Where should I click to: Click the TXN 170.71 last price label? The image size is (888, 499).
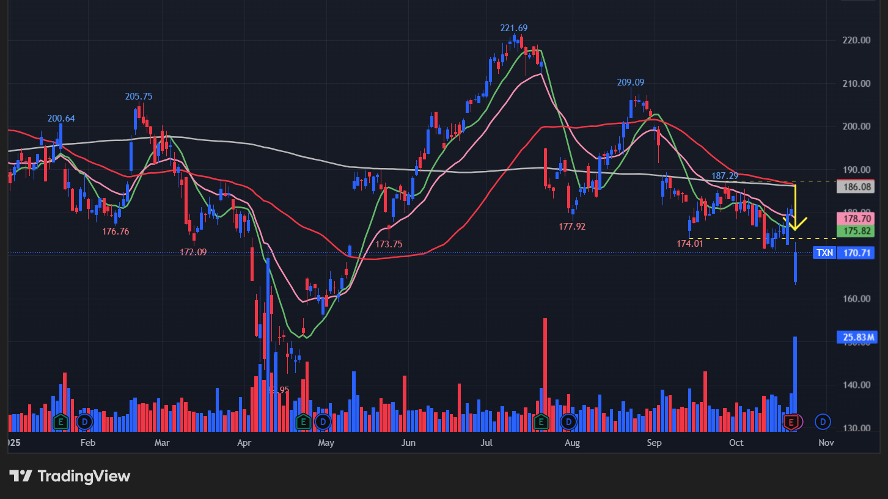(843, 253)
